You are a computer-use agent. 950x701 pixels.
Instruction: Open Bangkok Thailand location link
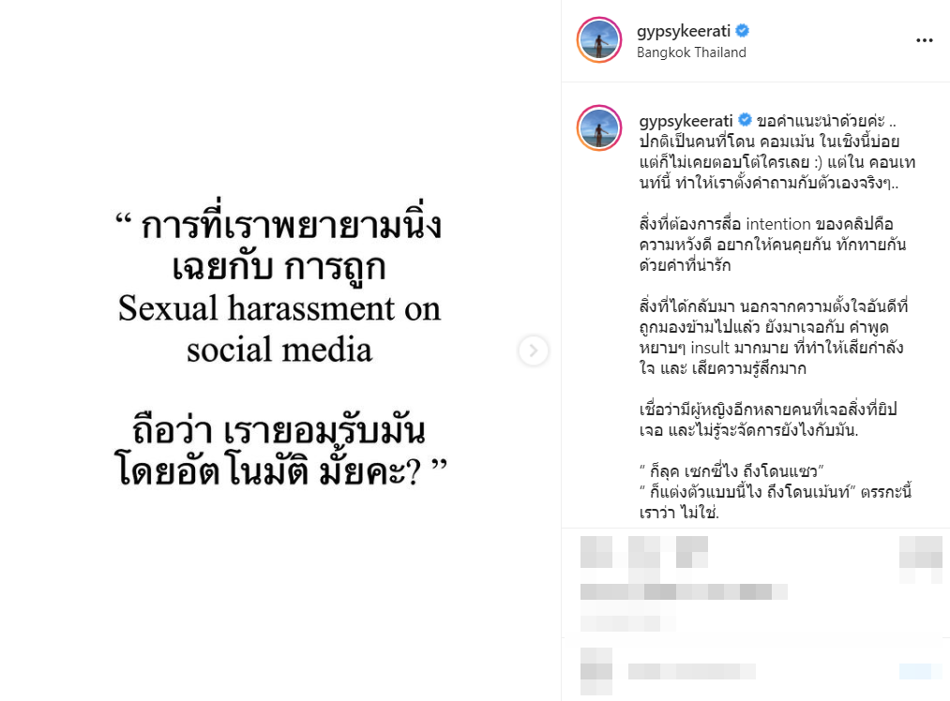tap(691, 52)
